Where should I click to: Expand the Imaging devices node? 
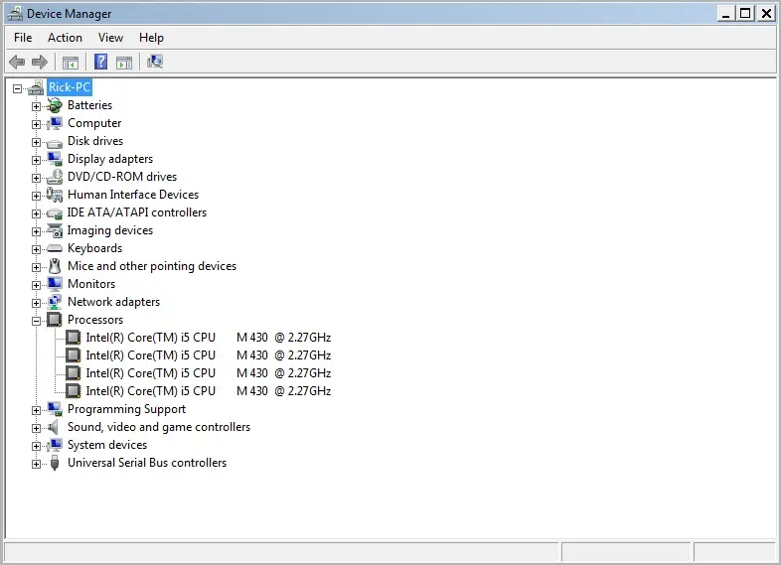click(x=36, y=231)
